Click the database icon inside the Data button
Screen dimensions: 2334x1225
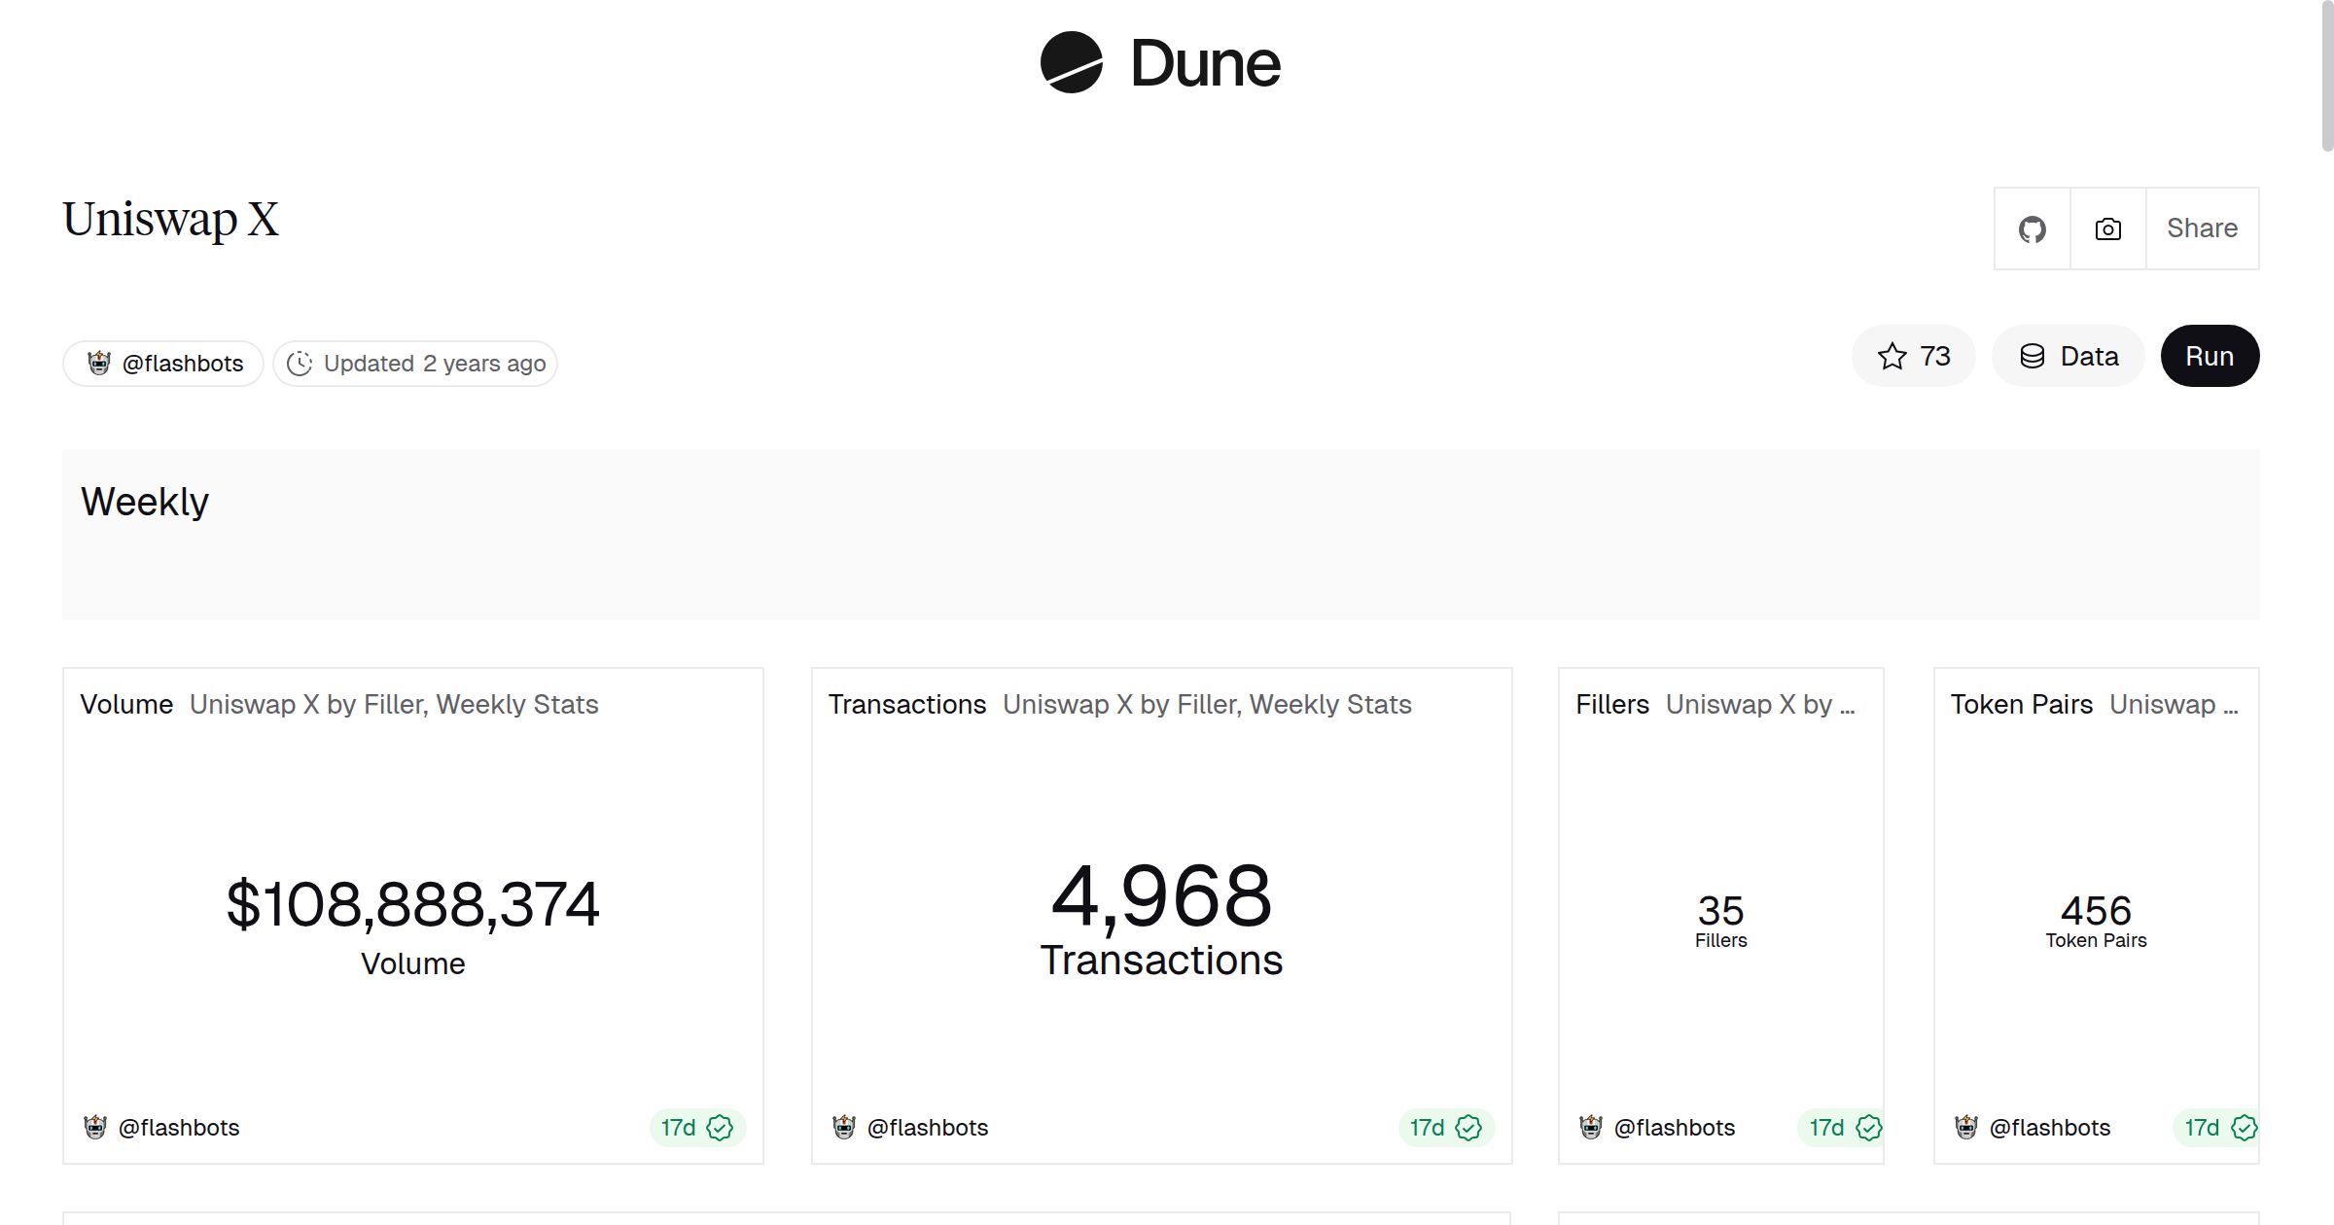[2033, 356]
